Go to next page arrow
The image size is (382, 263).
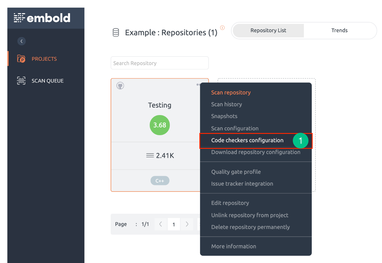coord(187,224)
